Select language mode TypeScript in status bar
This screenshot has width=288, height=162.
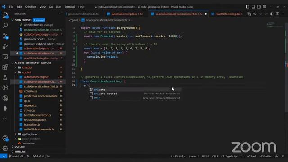231,156
